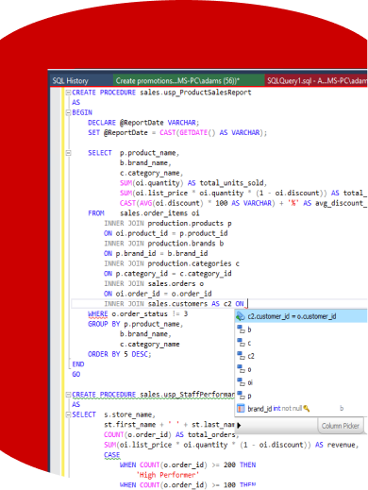Choose alias oi in the suggestion list
368x490 pixels.
point(250,382)
